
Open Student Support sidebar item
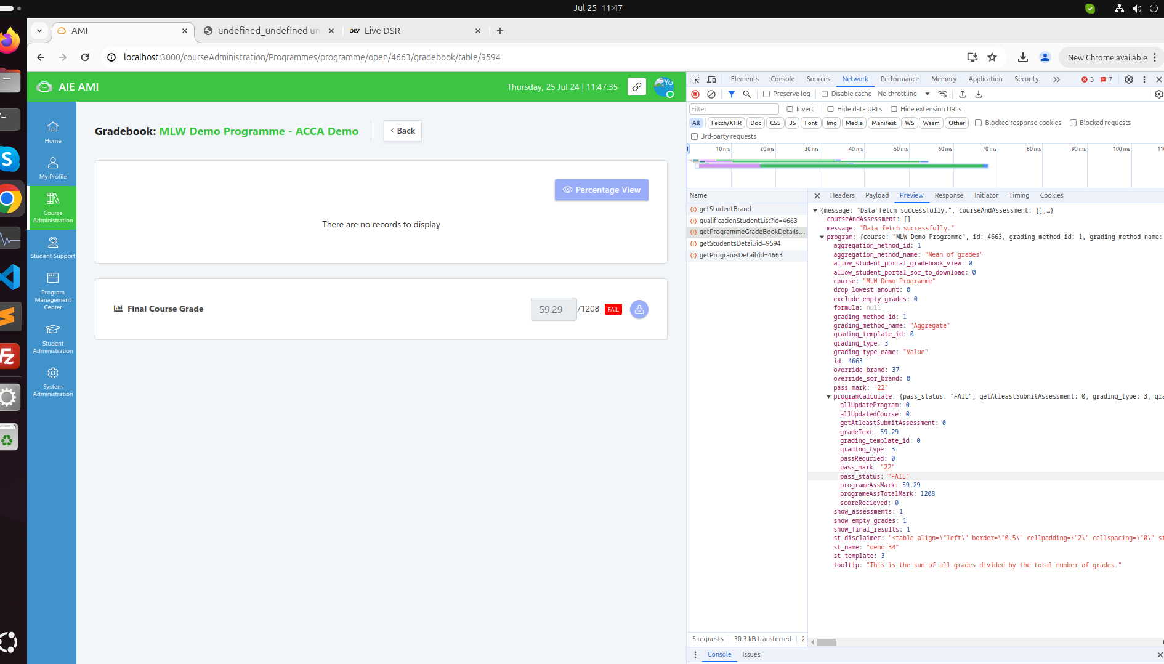point(53,248)
